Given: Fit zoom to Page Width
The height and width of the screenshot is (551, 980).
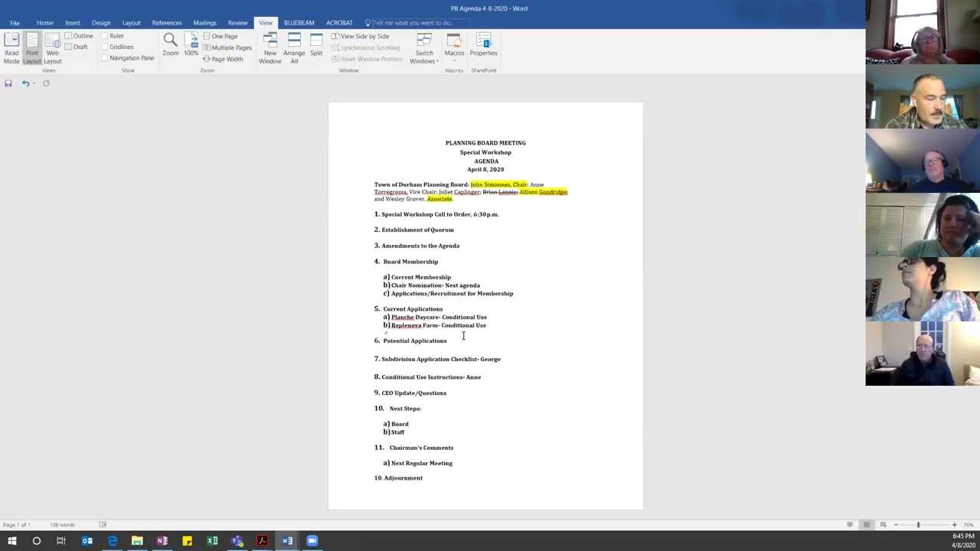Looking at the screenshot, I should (x=223, y=59).
